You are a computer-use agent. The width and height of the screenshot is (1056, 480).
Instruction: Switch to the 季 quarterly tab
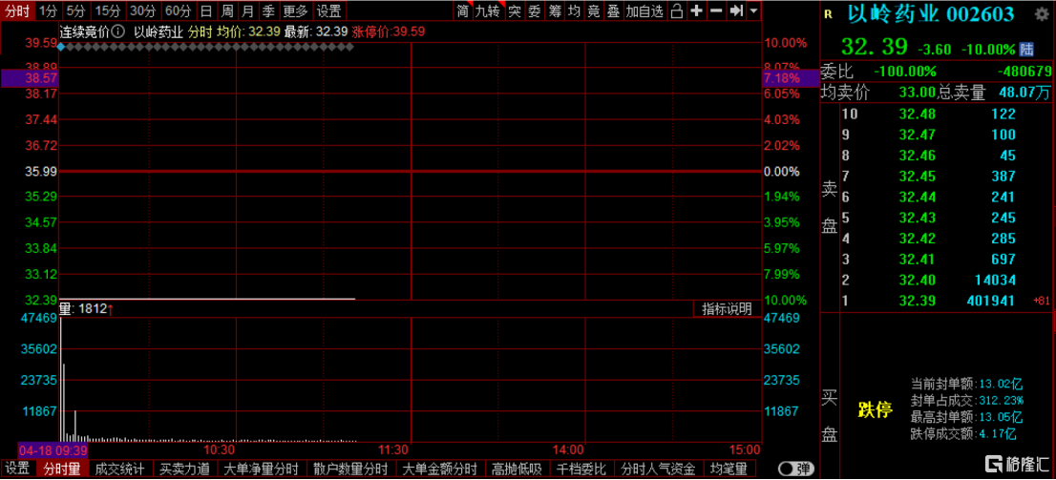pyautogui.click(x=268, y=10)
